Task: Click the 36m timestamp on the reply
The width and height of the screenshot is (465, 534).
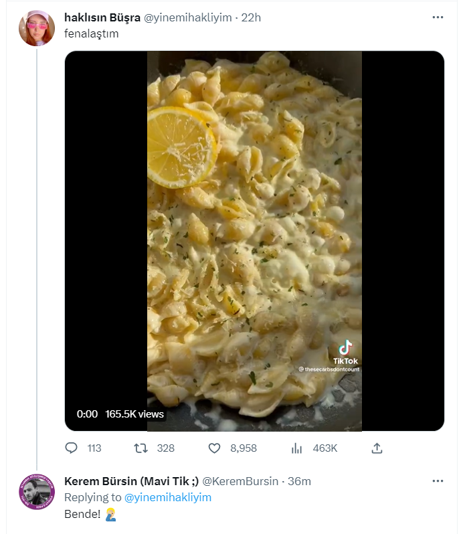Action: [299, 481]
